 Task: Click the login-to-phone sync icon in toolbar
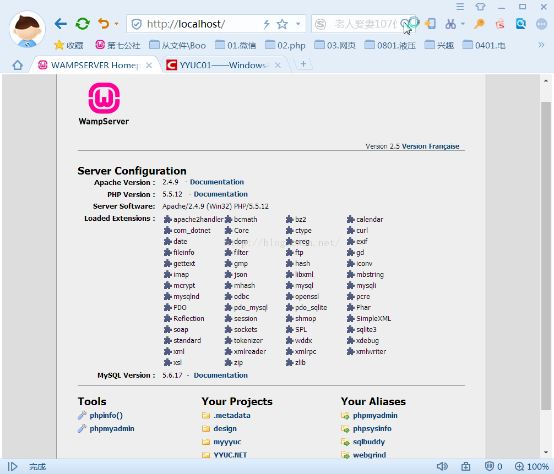[x=430, y=24]
